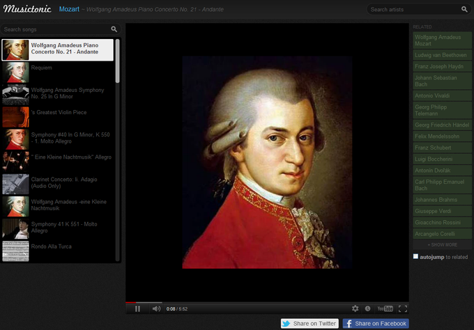This screenshot has height=330, width=474.
Task: Click the Musictonic logo
Action: click(x=27, y=9)
